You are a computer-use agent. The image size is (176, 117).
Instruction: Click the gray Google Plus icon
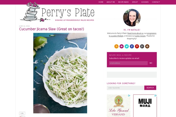142,46
